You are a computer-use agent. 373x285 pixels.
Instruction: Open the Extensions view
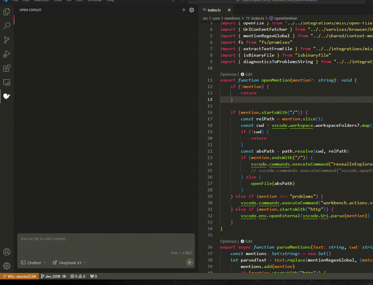6,68
